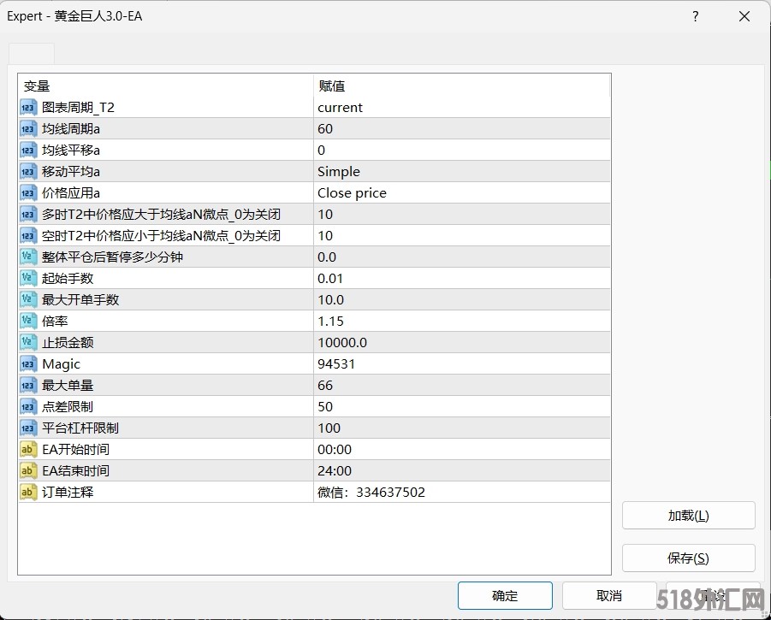Edit the 平台杠杆限制 value 100
Screen dimensions: 771x620
coord(462,428)
